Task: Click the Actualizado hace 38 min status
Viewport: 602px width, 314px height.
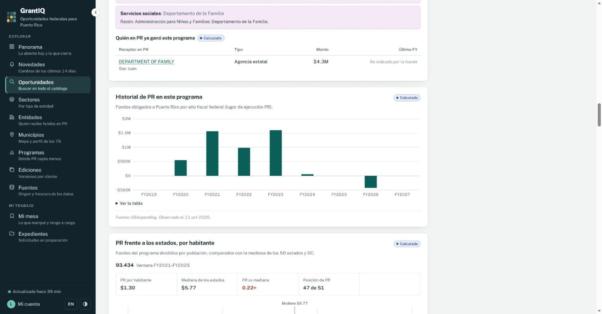Action: [x=34, y=291]
